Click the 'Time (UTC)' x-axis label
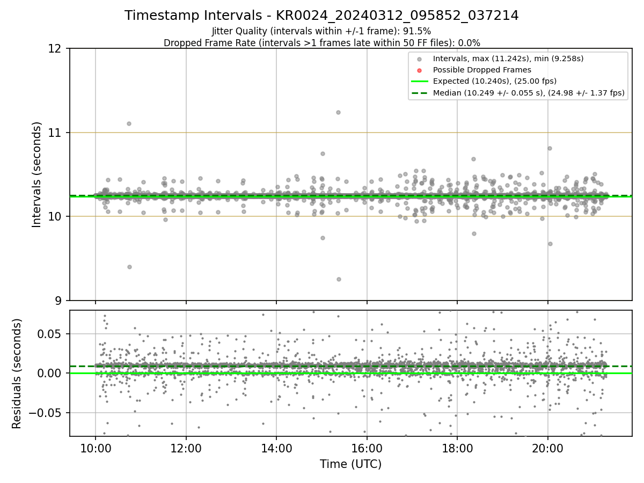The image size is (644, 483). 350,464
